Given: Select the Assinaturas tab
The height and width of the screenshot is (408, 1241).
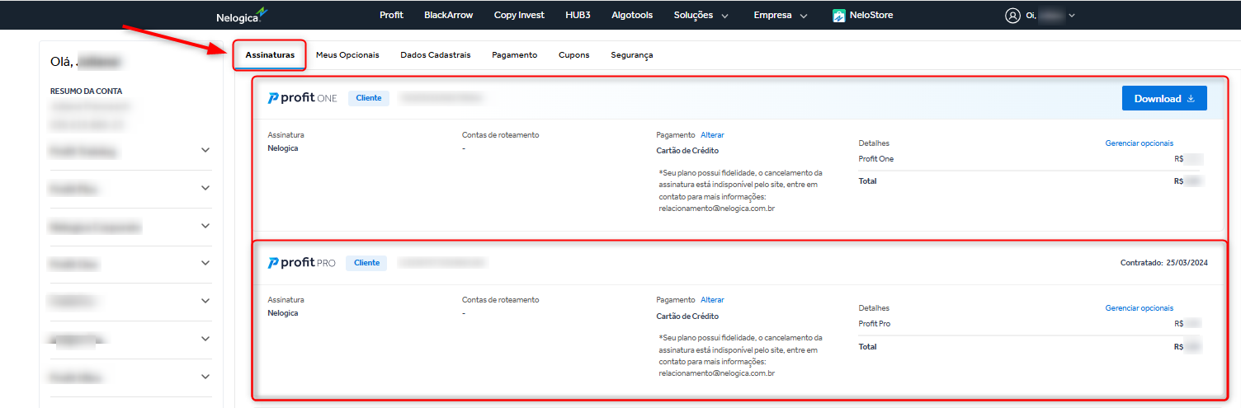Looking at the screenshot, I should 270,55.
